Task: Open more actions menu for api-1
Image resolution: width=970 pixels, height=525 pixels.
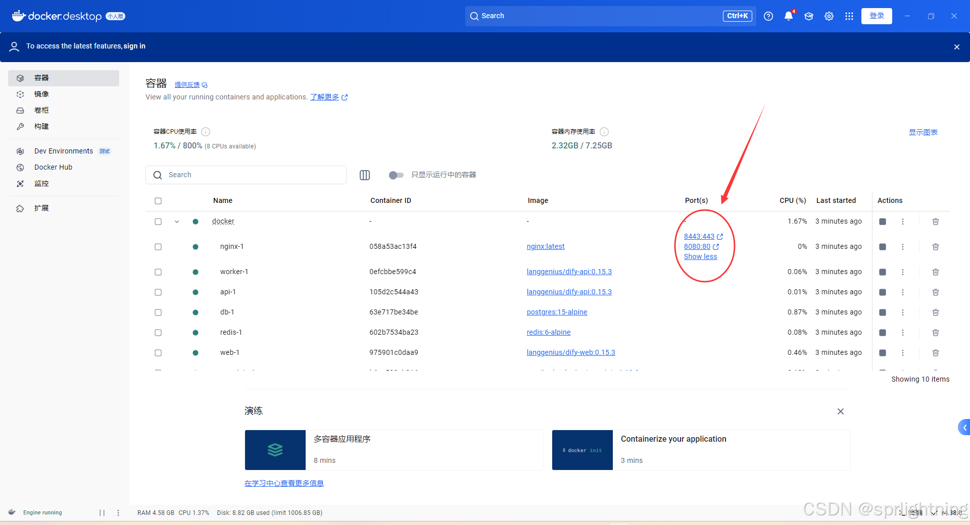Action: [903, 292]
